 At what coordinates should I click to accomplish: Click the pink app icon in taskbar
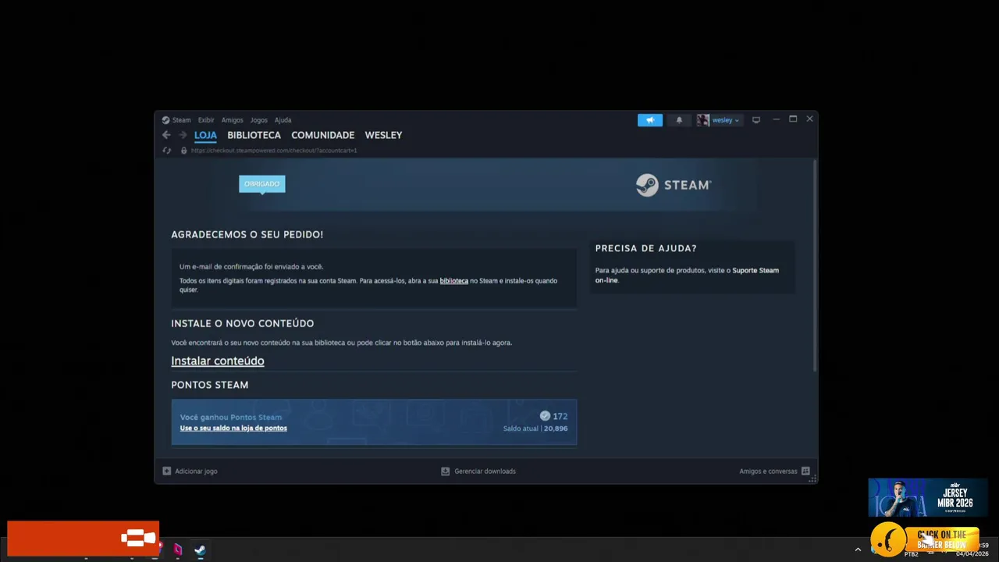coord(178,550)
